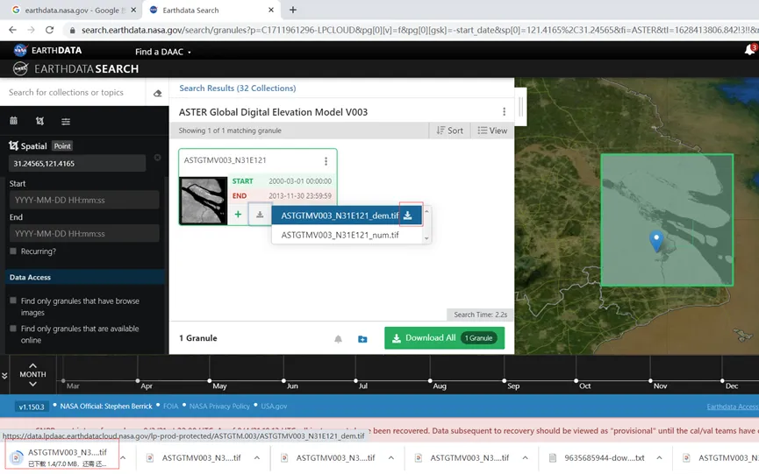
Task: Clear search with the eraser icon
Action: pos(157,93)
